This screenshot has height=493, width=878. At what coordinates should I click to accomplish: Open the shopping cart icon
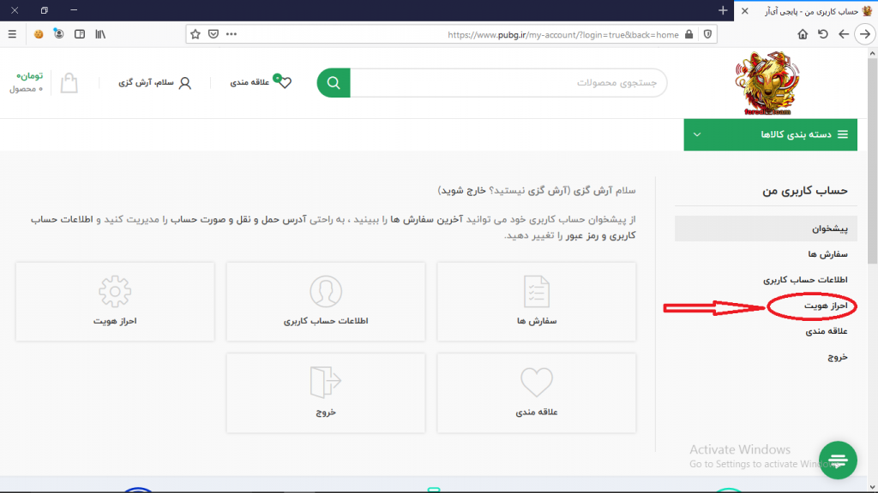69,83
